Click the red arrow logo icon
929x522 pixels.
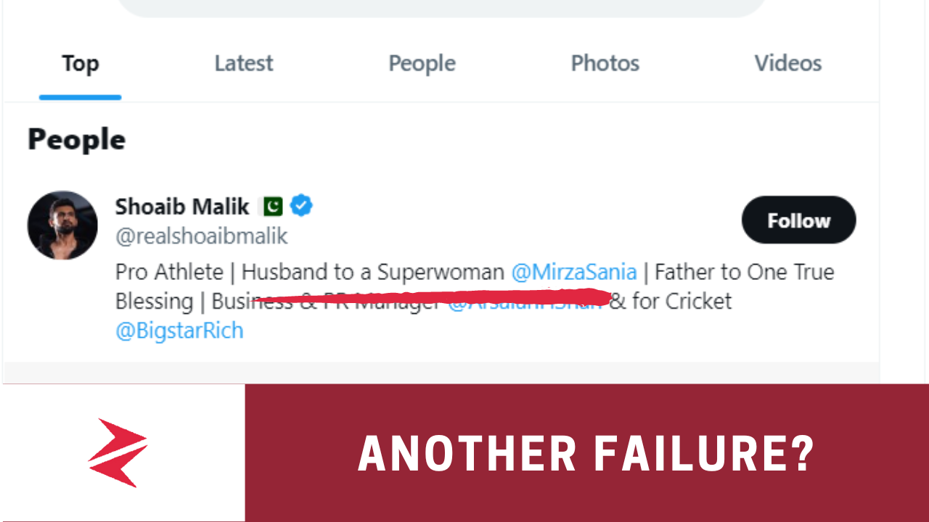pyautogui.click(x=118, y=452)
